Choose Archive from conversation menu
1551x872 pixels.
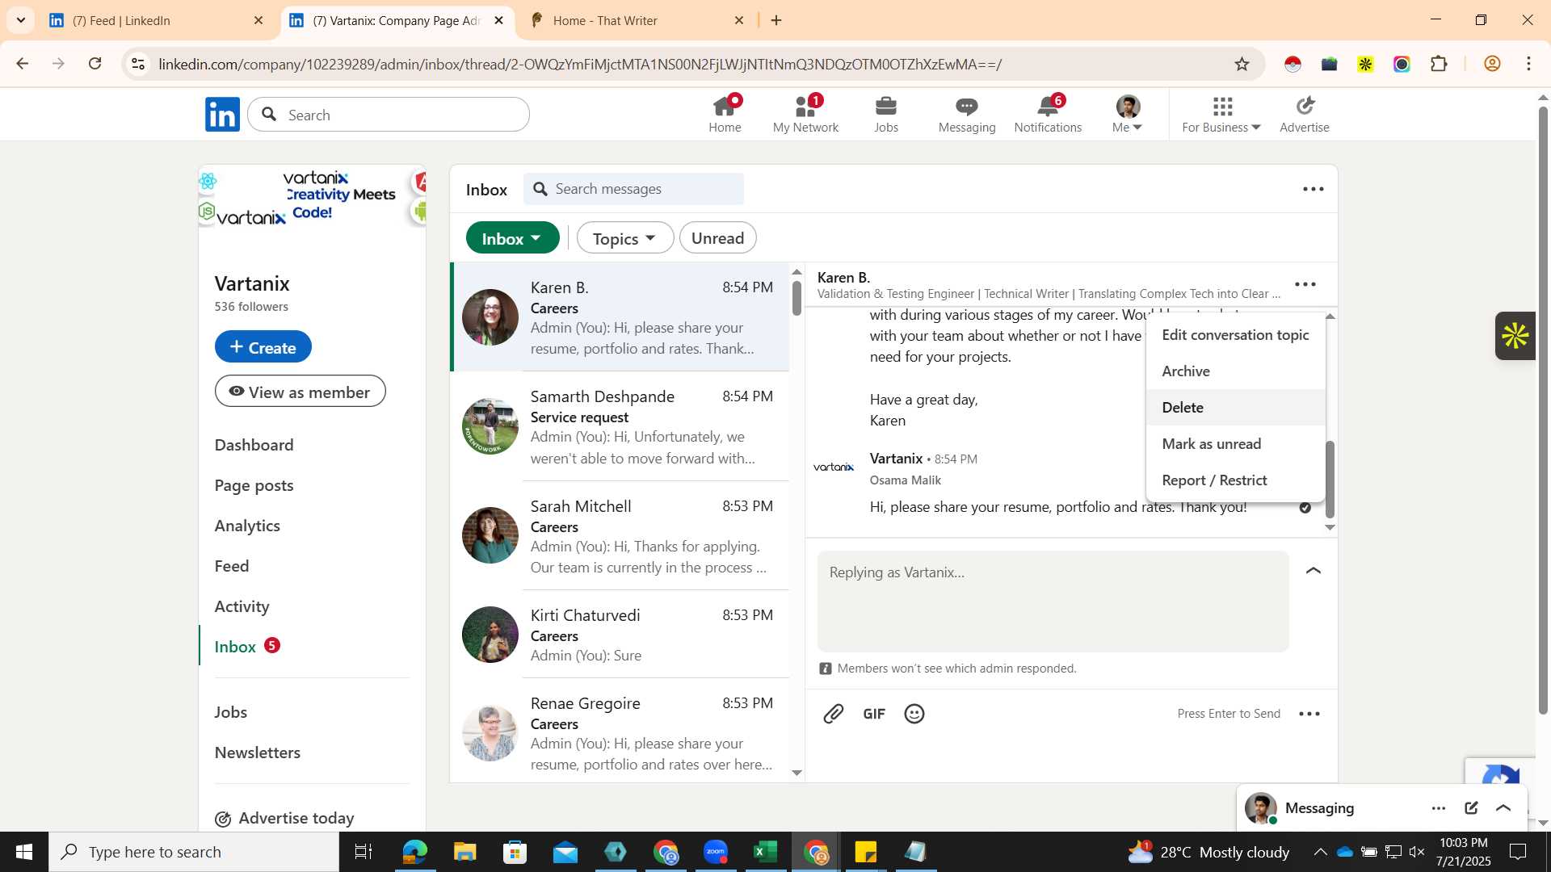[x=1235, y=371]
